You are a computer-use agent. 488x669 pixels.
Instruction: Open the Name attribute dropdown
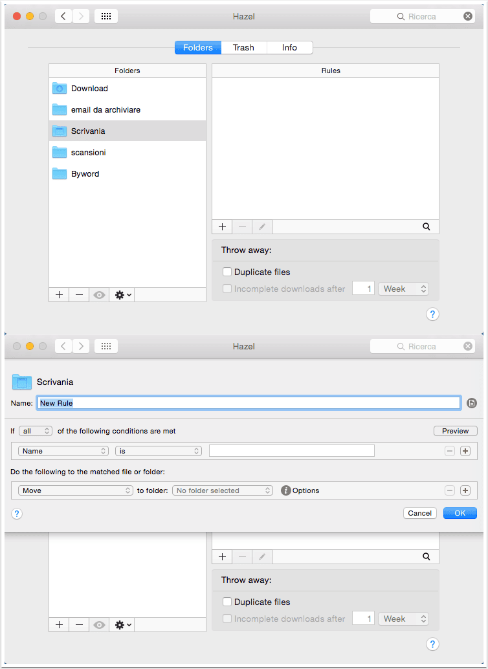coord(63,451)
